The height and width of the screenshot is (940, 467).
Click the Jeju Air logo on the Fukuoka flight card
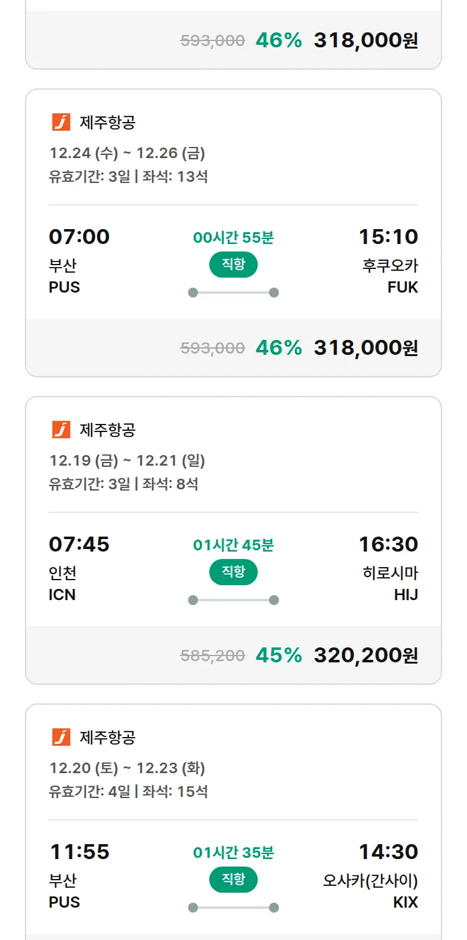[61, 123]
